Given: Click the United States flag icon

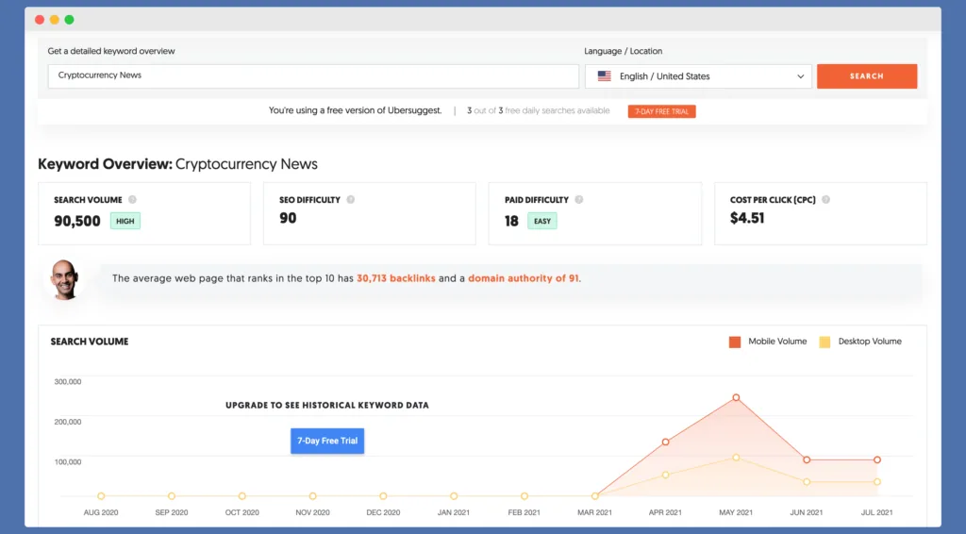Looking at the screenshot, I should 605,76.
